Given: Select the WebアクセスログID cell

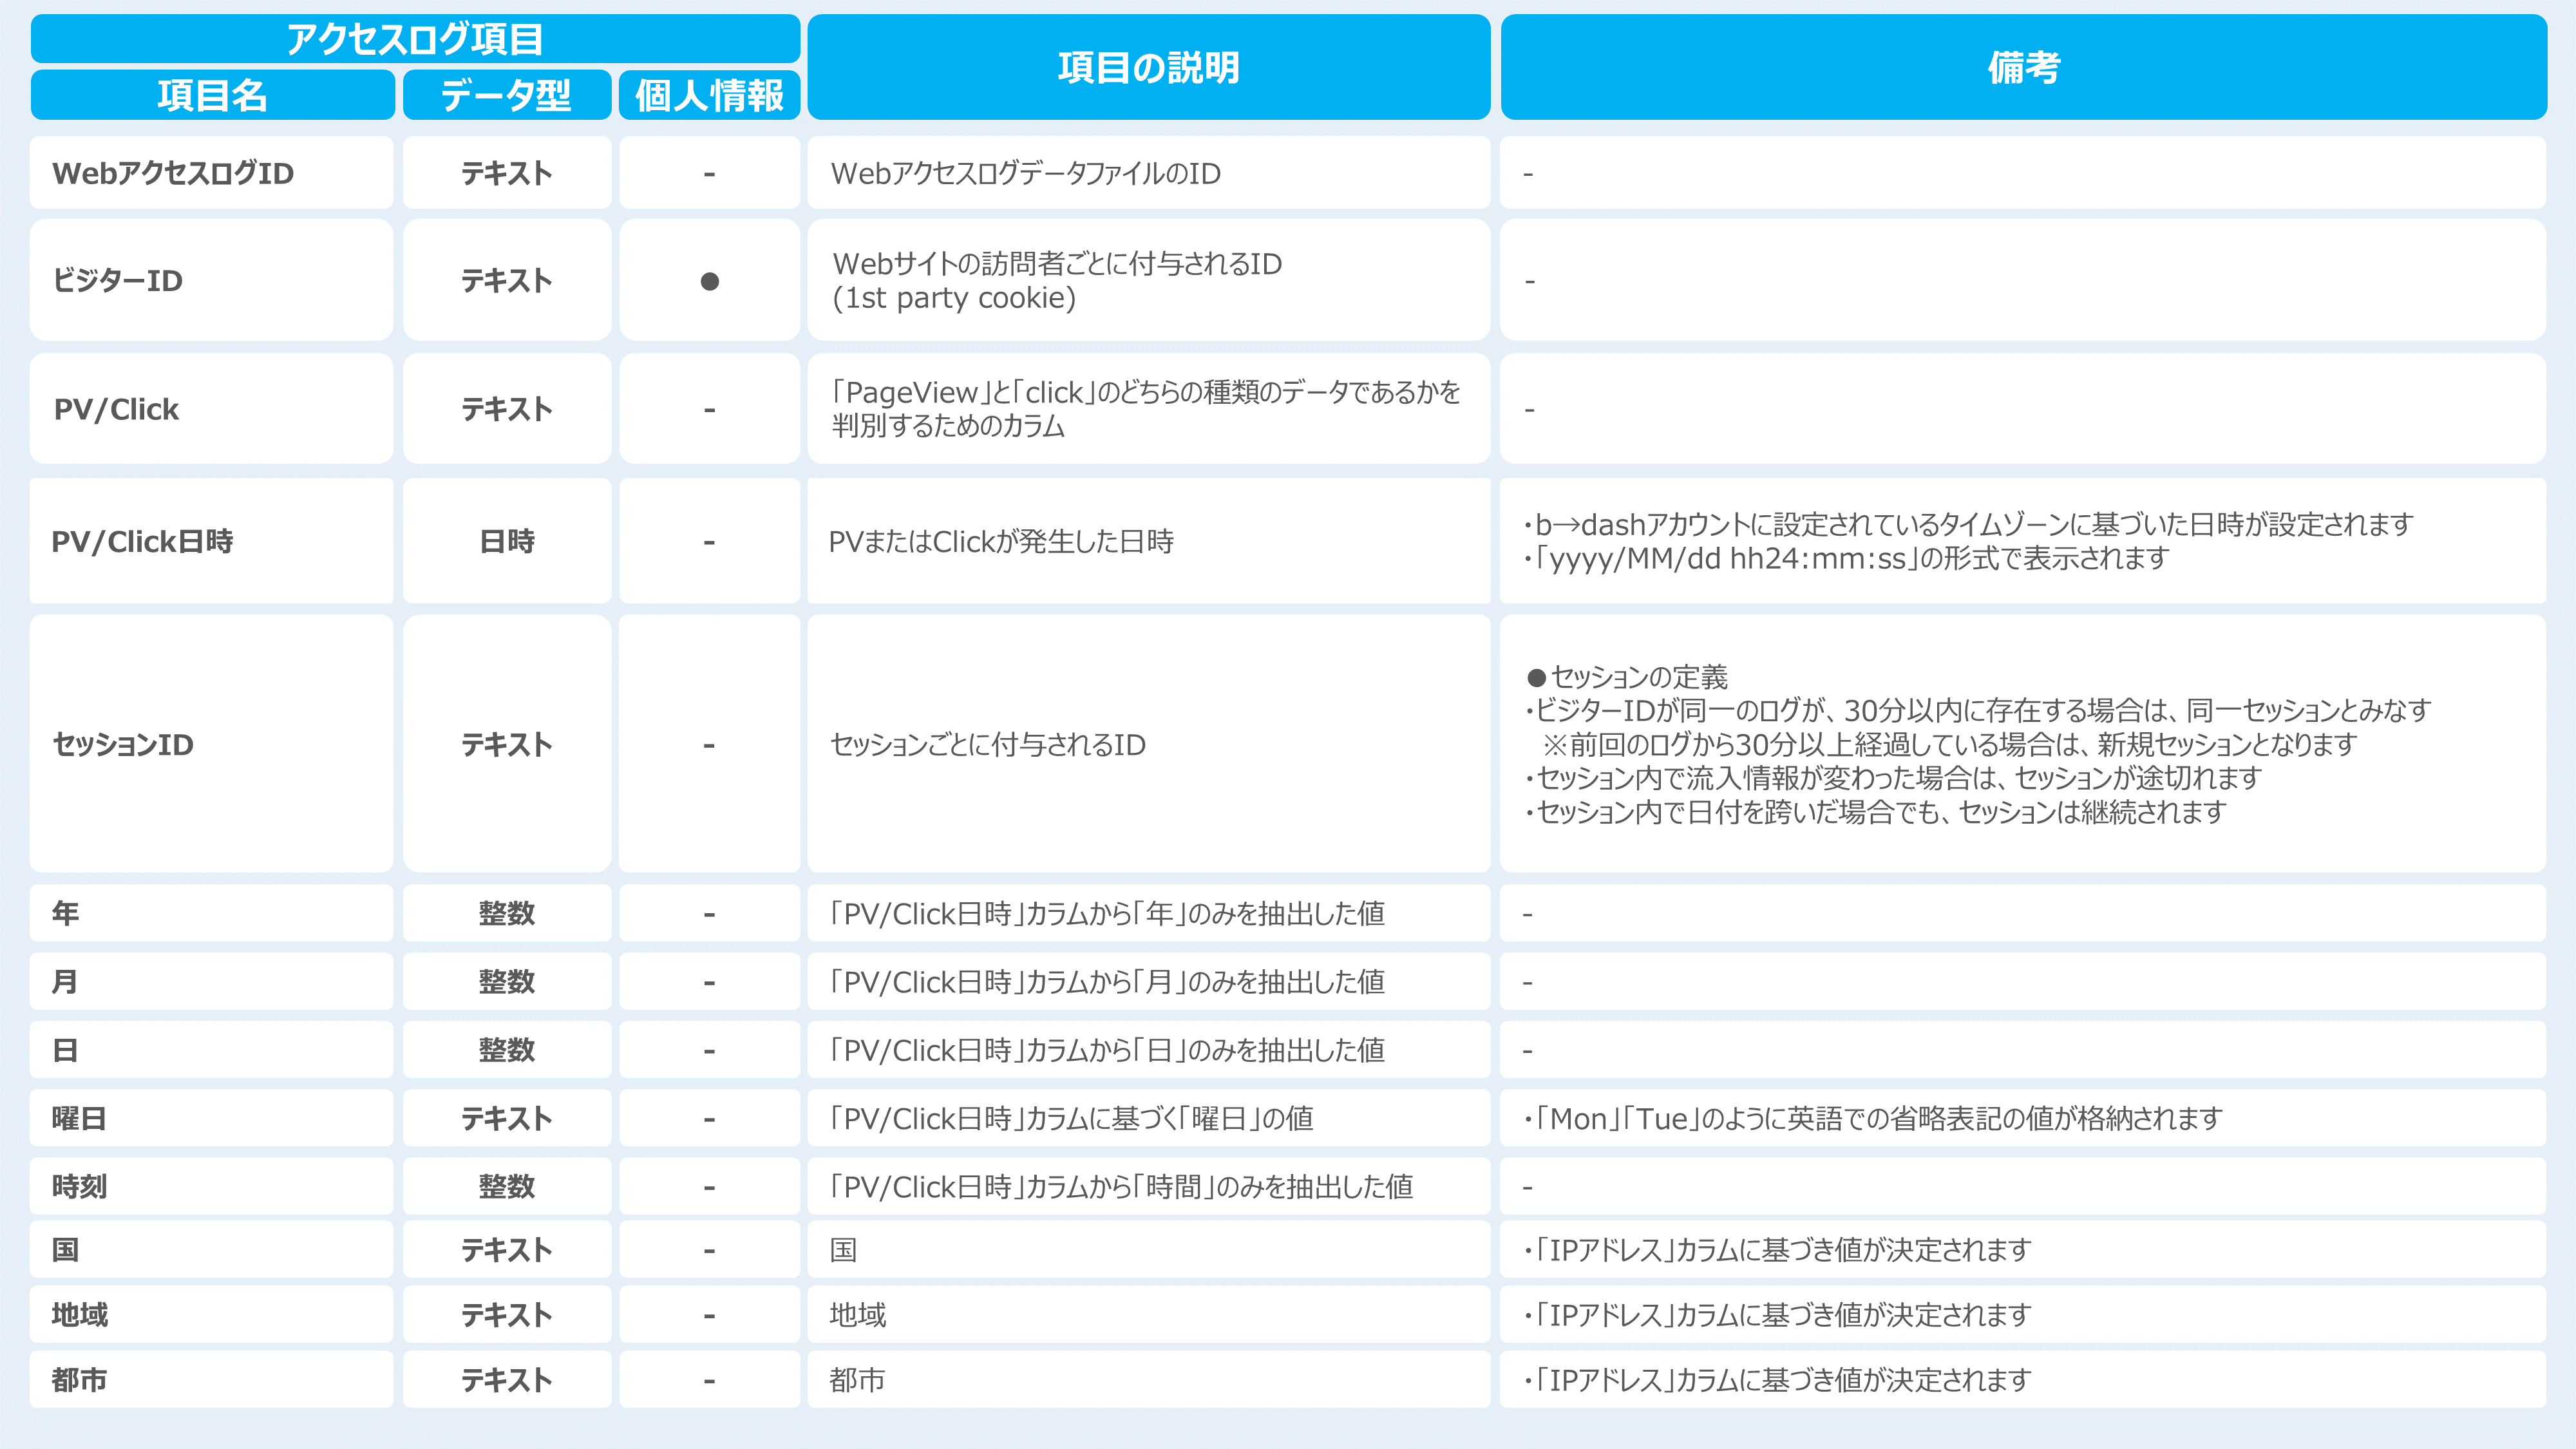Looking at the screenshot, I should (x=173, y=173).
